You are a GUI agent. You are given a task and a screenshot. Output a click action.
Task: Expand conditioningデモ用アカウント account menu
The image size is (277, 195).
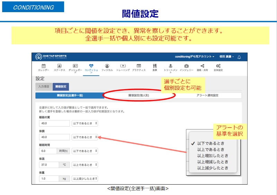(x=195, y=57)
